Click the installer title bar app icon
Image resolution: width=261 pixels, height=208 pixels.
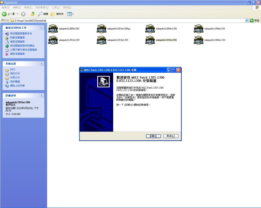click(82, 70)
